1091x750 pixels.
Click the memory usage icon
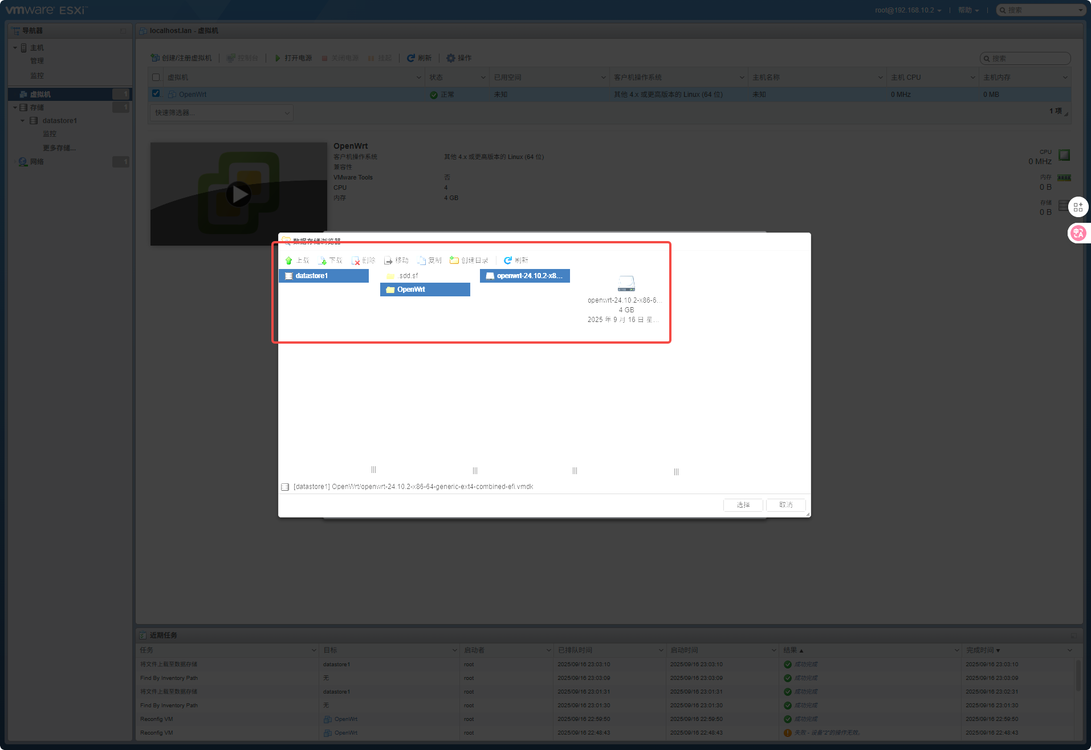pos(1064,178)
